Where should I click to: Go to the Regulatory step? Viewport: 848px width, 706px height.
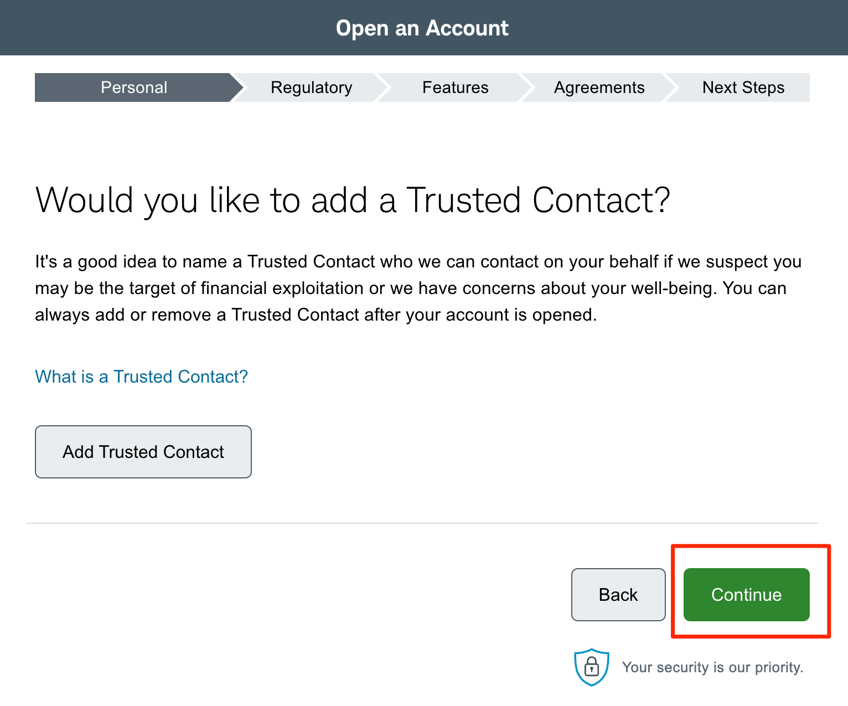311,87
